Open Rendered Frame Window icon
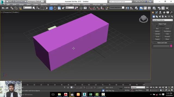Viewport: 174px width, 97px height. [x=163, y=8]
